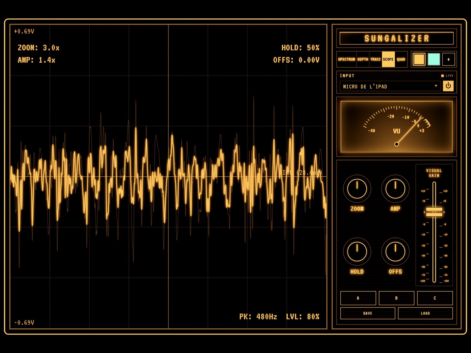Click the Live indicator
This screenshot has width=471, height=353.
point(447,76)
